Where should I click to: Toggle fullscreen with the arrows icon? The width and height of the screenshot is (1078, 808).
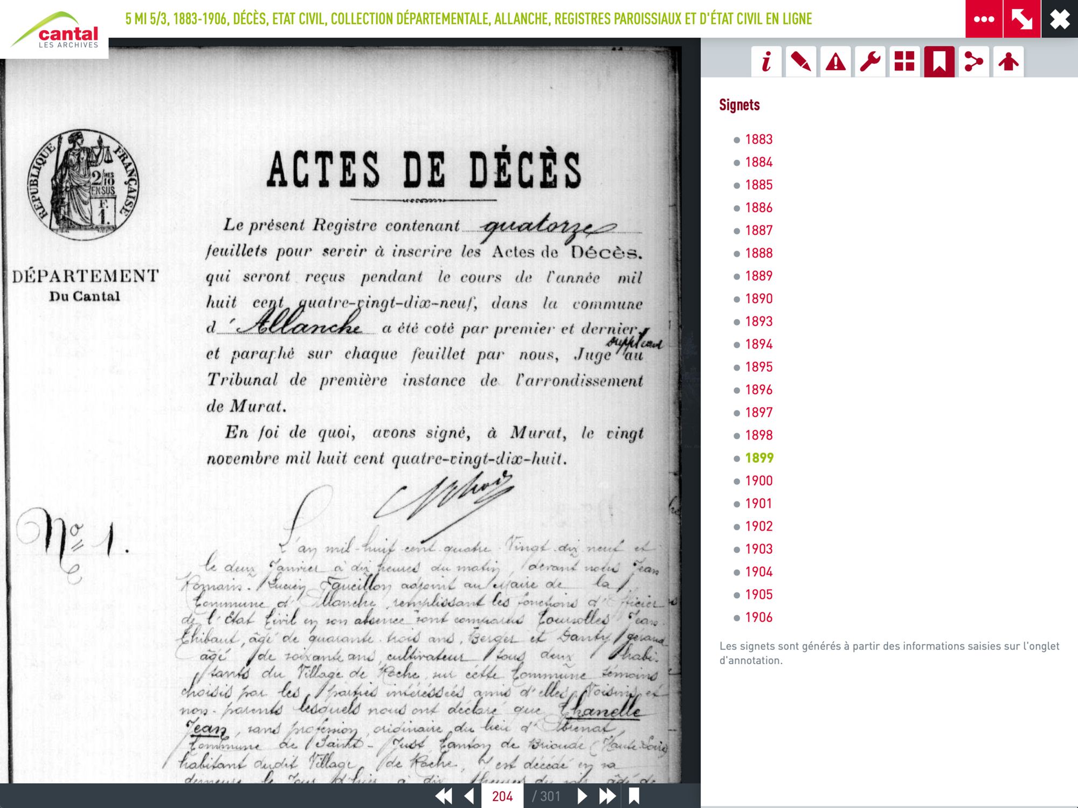point(1021,19)
